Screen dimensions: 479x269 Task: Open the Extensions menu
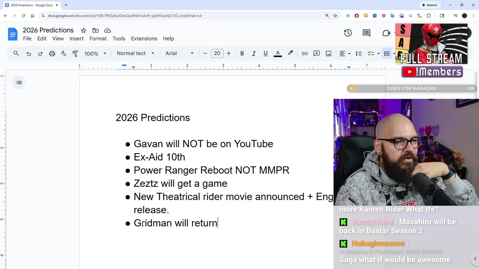point(144,38)
